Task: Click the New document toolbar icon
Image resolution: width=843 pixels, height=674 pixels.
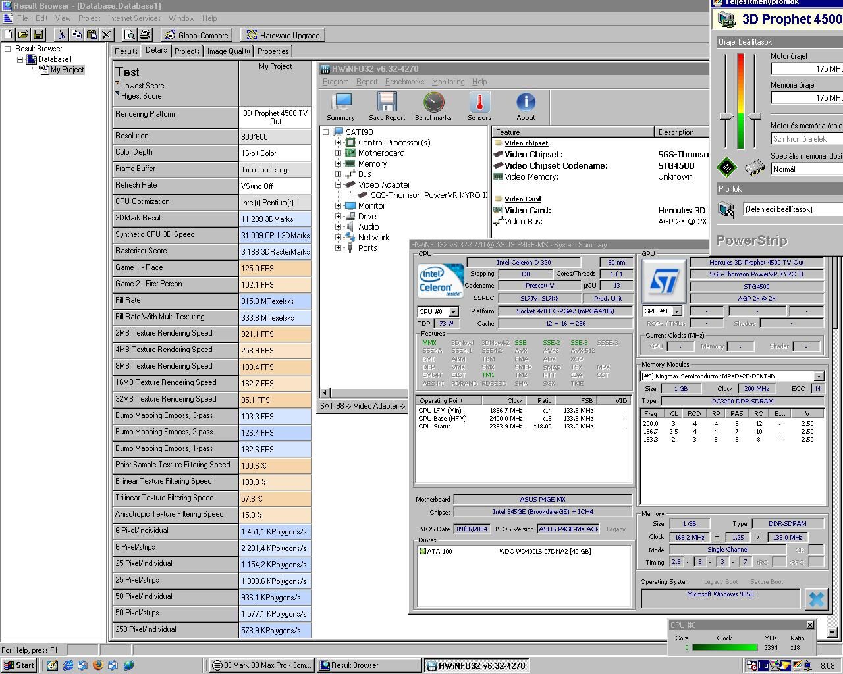Action: point(8,34)
